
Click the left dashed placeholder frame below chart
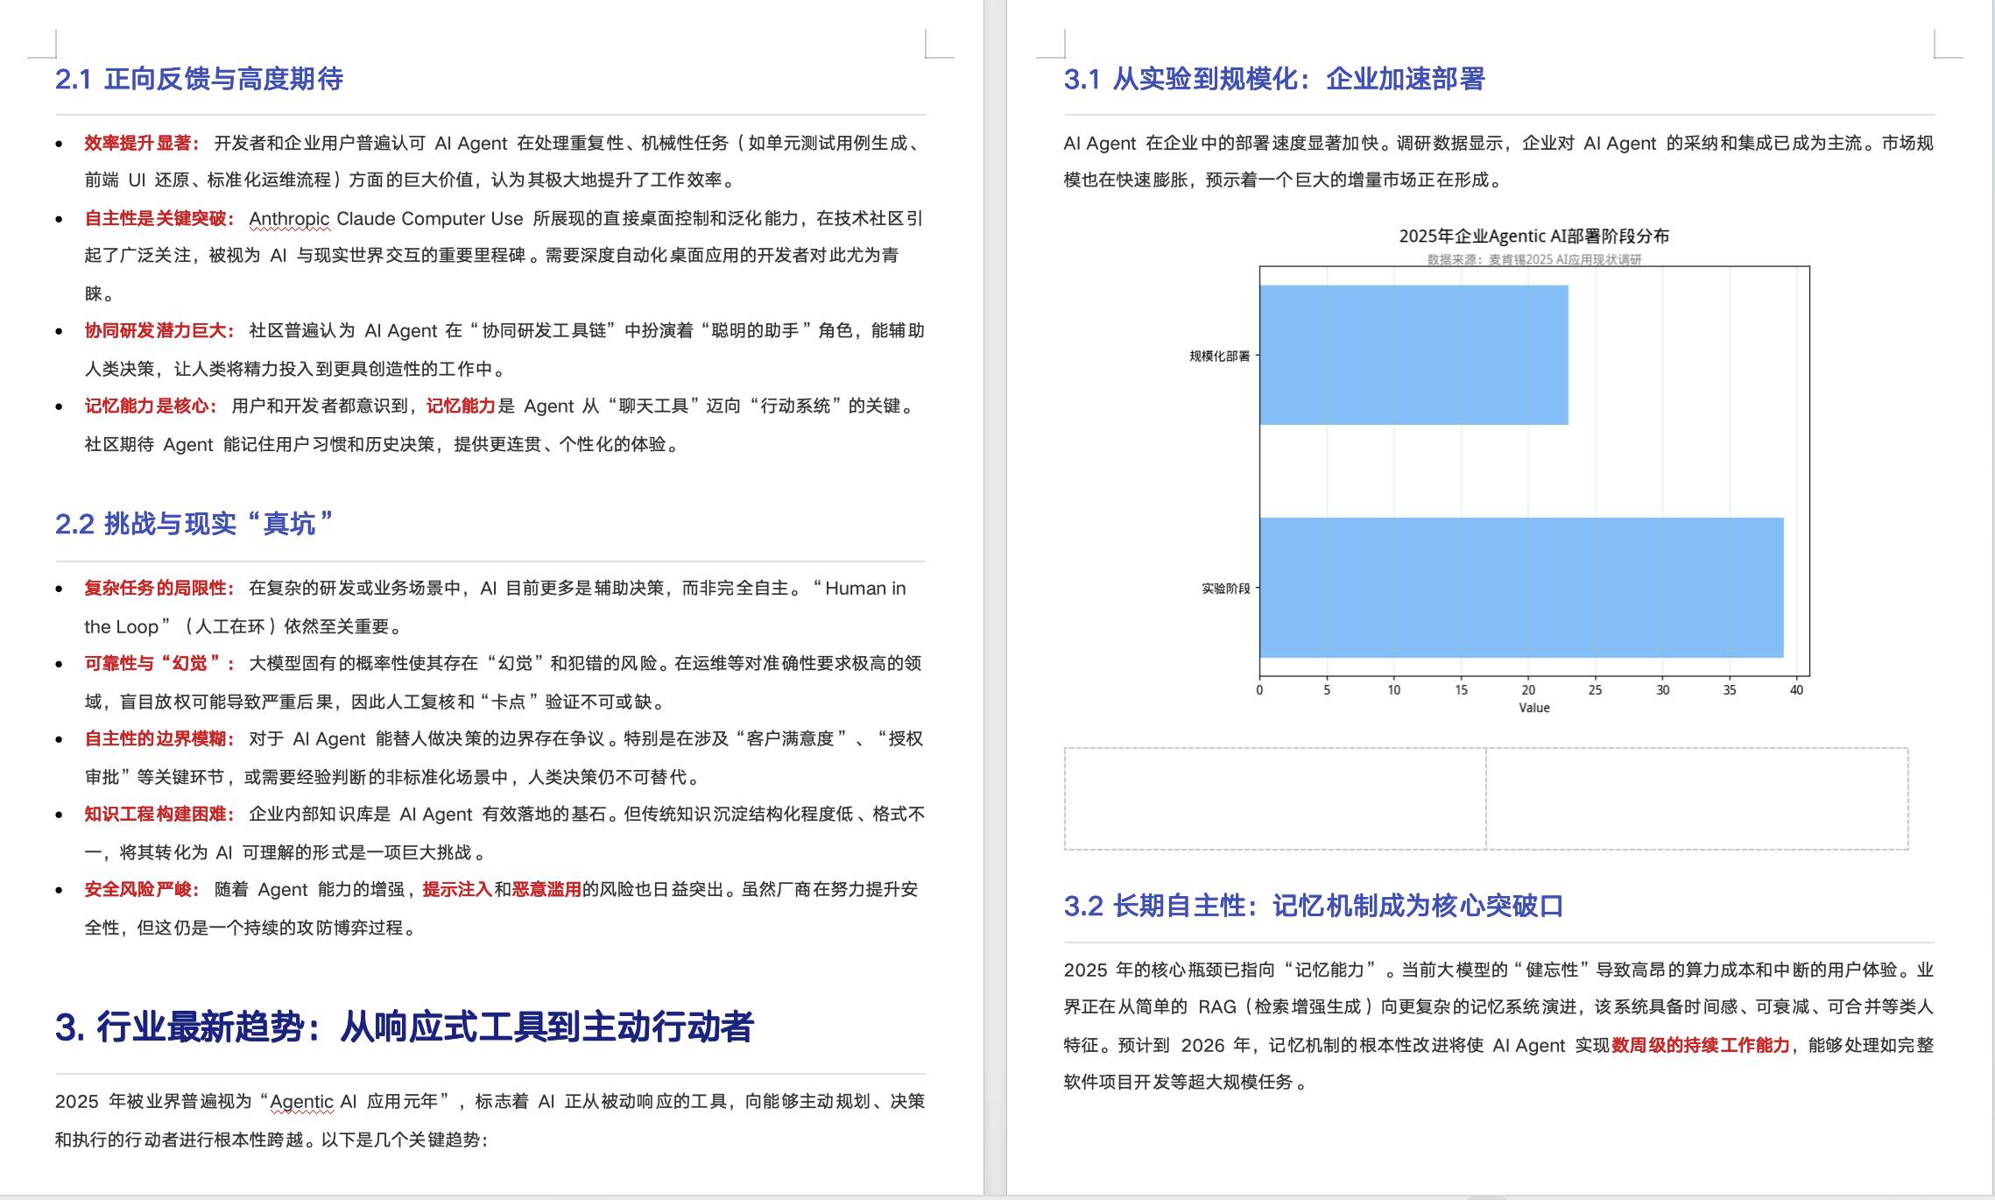1274,799
